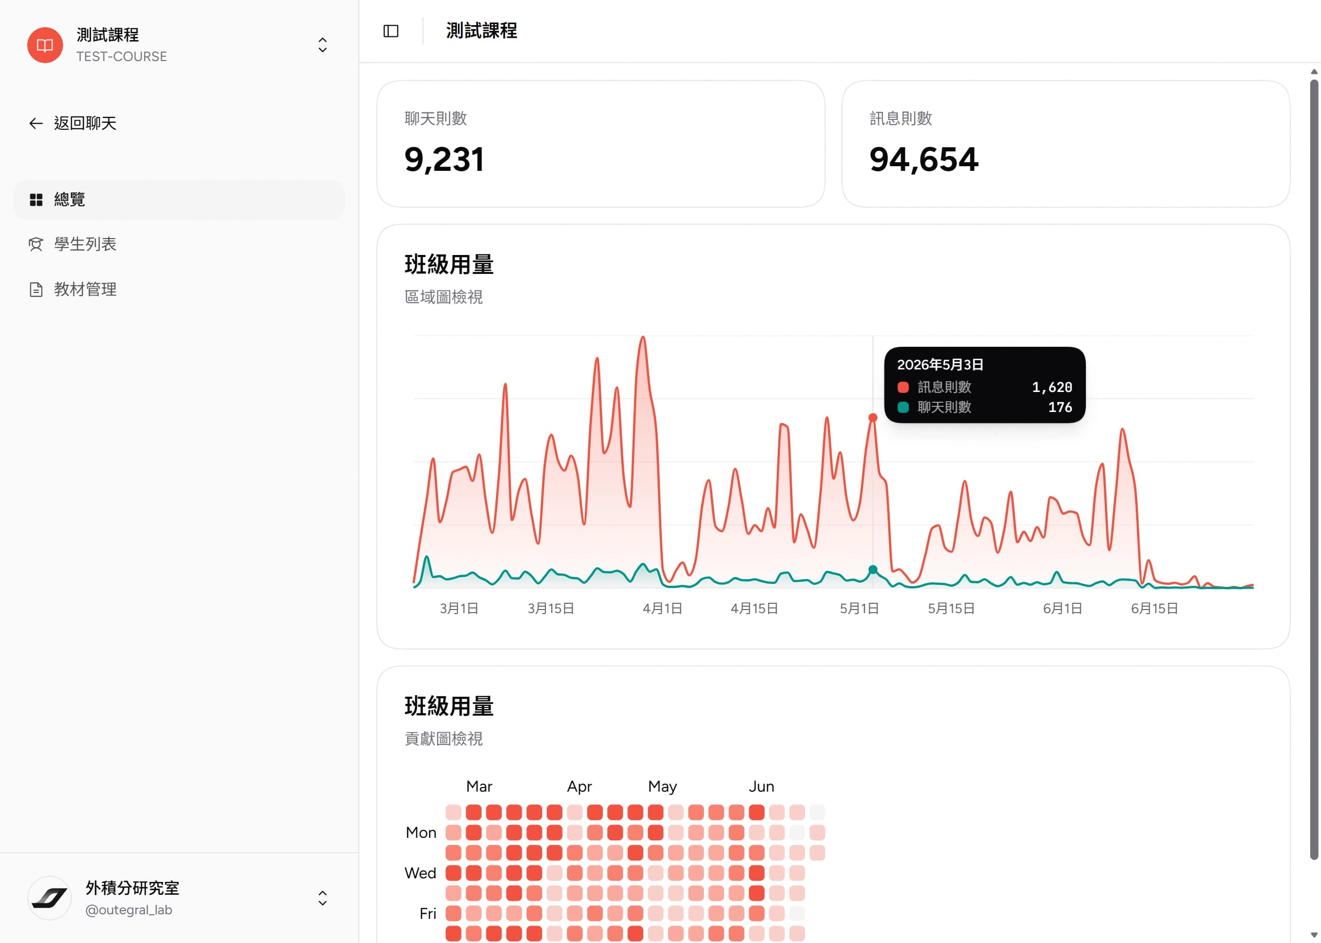Click the teal 聊天則數 legend swatch in tooltip
The width and height of the screenshot is (1321, 943).
tap(903, 408)
